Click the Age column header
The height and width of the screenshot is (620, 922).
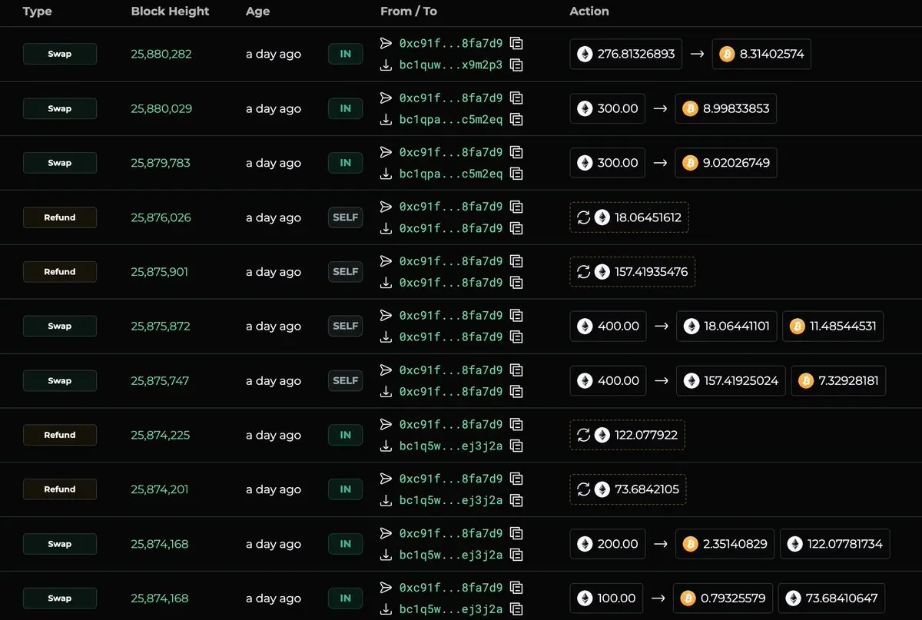257,12
